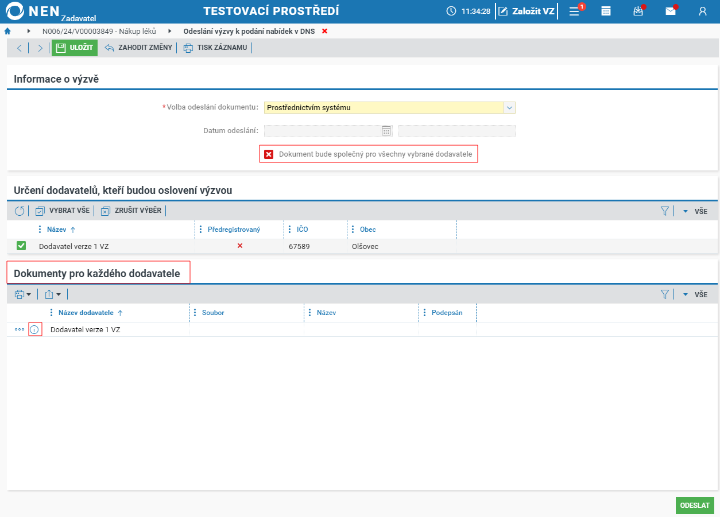Open the user profile icon
Viewport: 720px width, 517px height.
[702, 11]
